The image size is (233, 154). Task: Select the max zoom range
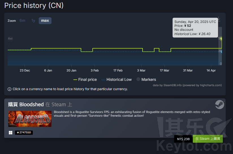[x=45, y=21]
